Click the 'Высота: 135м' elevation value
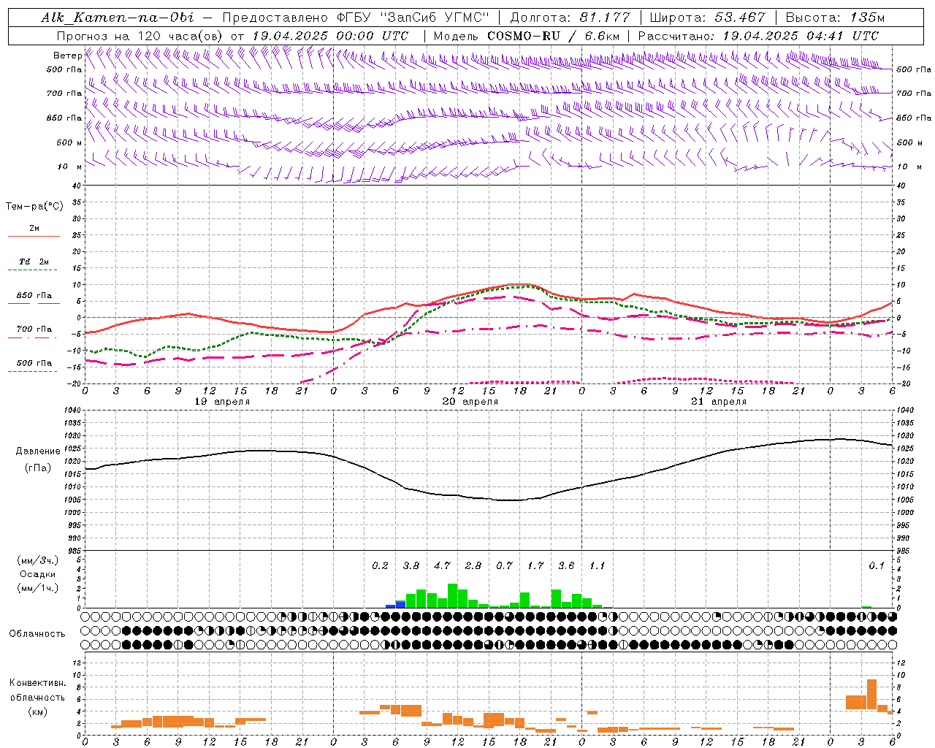 tap(835, 18)
